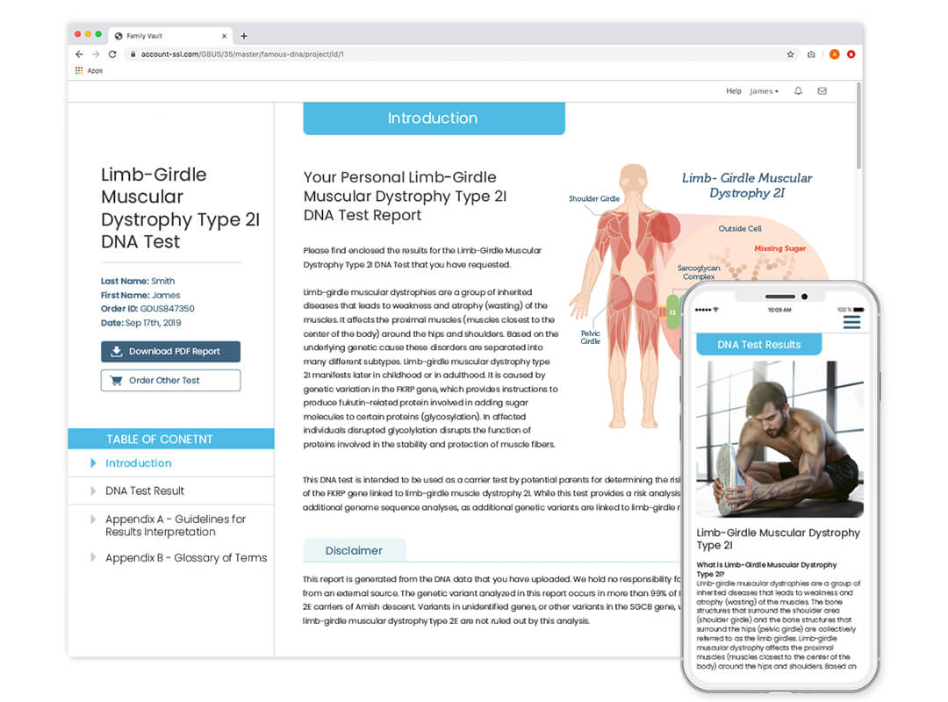Select Introduction in the table of contents
The width and height of the screenshot is (948, 702).
coord(139,463)
